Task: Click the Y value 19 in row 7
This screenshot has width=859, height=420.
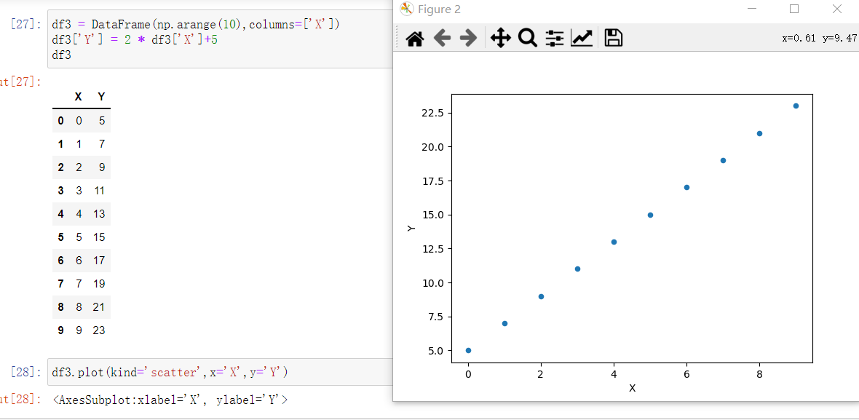Action: point(99,284)
